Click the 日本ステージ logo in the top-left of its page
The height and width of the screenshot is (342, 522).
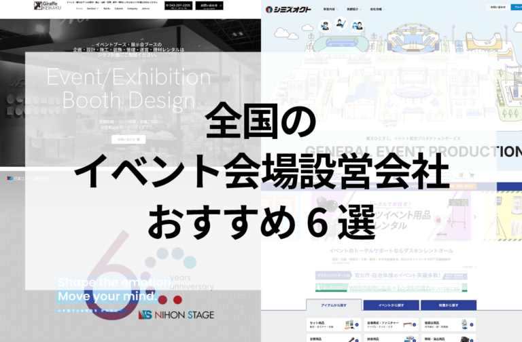tap(28, 178)
